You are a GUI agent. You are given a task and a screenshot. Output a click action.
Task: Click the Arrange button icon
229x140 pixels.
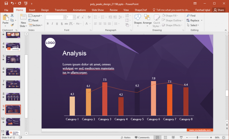(x=147, y=18)
